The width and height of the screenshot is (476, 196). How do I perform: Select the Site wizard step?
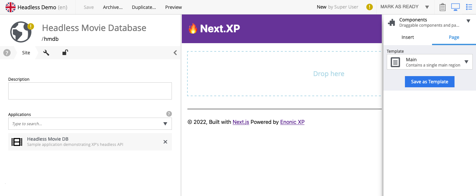tap(26, 53)
